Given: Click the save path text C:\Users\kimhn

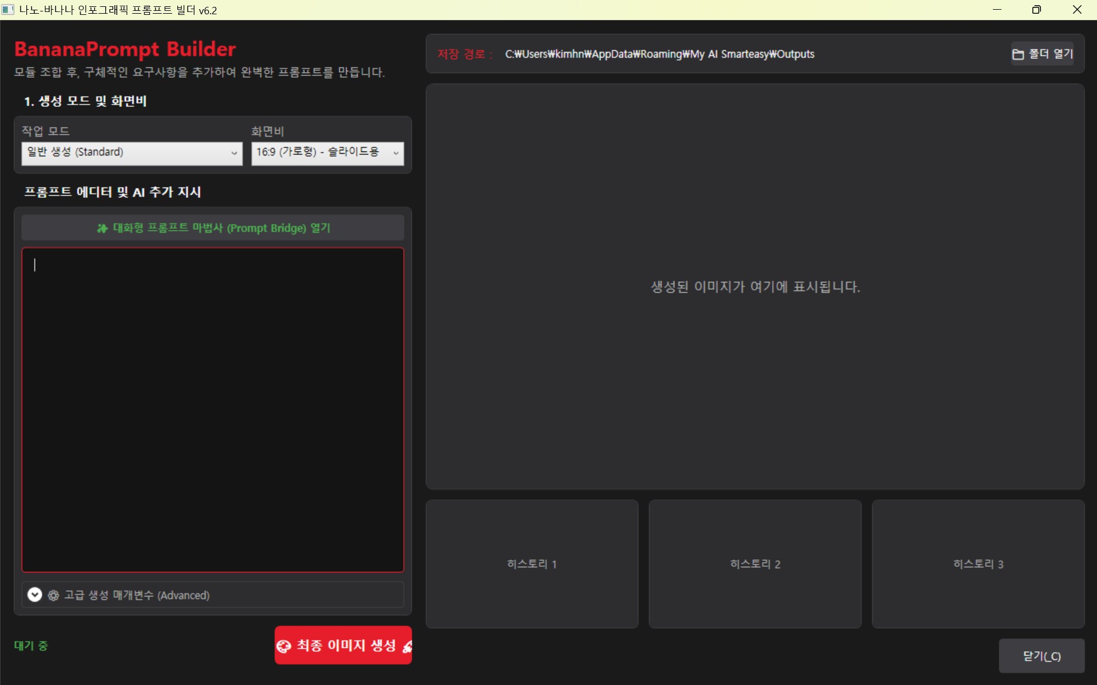Looking at the screenshot, I should tap(659, 54).
